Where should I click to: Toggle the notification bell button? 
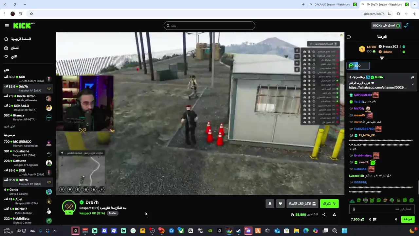pyautogui.click(x=270, y=204)
